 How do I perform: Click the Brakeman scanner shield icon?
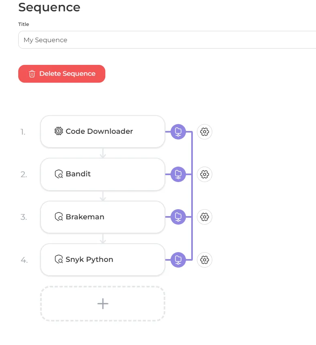point(59,217)
